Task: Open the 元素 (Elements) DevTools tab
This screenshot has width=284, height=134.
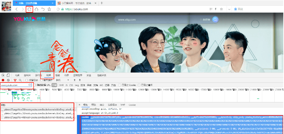Action: [17, 75]
